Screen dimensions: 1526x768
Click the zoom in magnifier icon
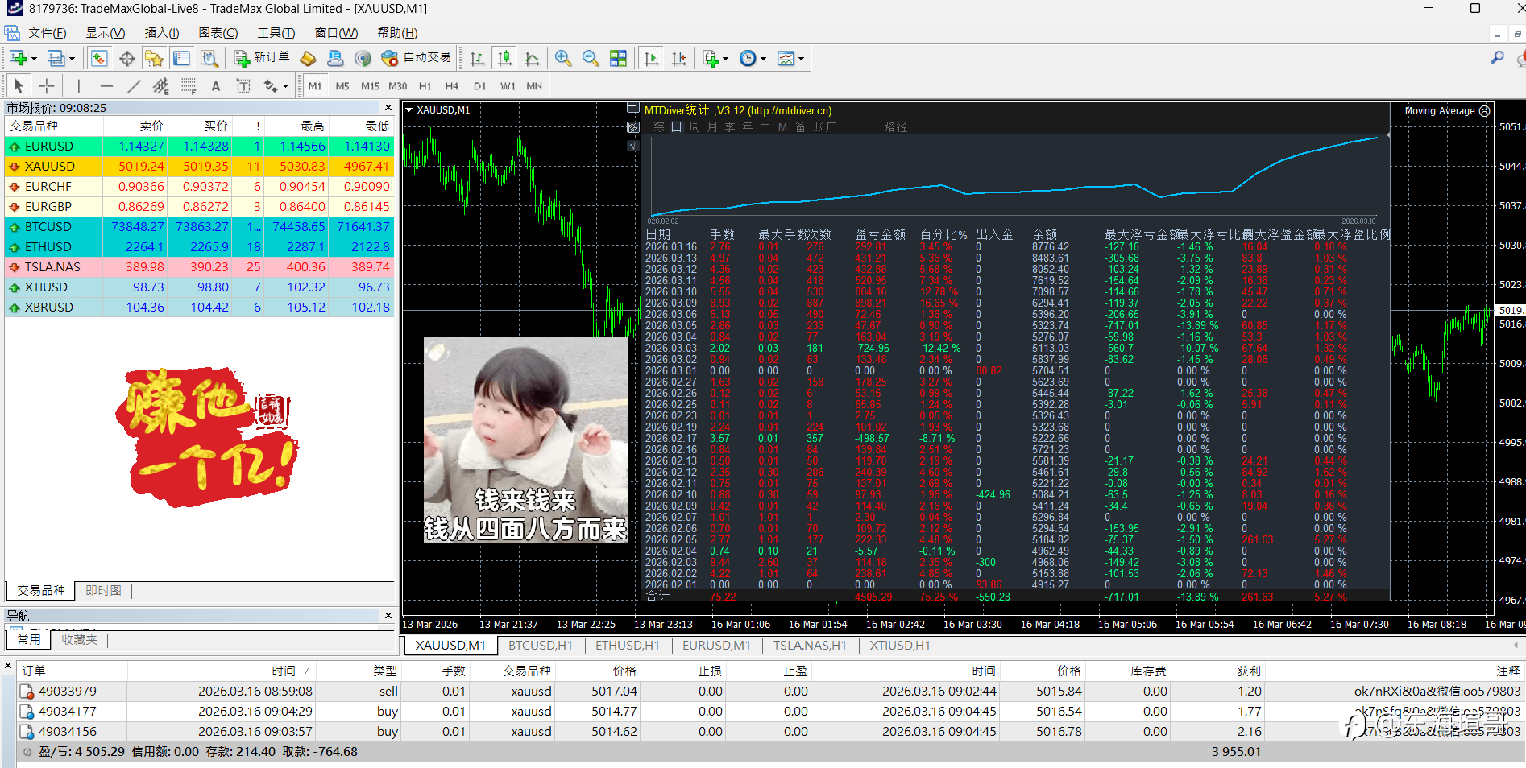[563, 58]
